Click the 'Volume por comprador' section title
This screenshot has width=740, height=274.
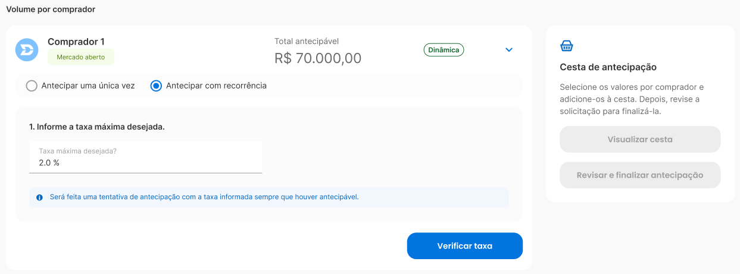click(x=51, y=10)
